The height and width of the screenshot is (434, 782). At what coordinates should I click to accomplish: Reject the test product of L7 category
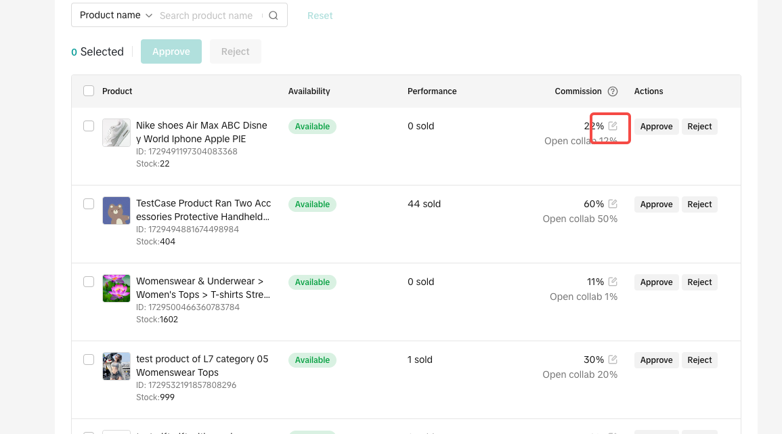[x=699, y=360]
